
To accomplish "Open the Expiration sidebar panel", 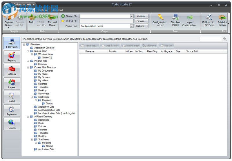I will click(x=12, y=111).
